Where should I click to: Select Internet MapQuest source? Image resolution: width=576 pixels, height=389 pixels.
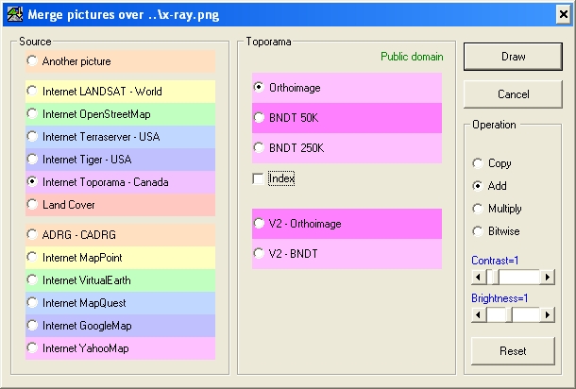[120, 303]
